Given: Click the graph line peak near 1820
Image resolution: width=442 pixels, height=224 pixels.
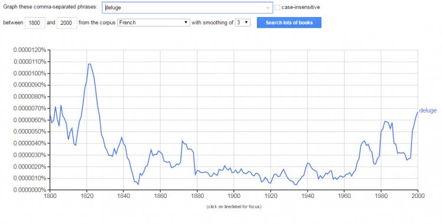Looking at the screenshot, I should [x=90, y=64].
